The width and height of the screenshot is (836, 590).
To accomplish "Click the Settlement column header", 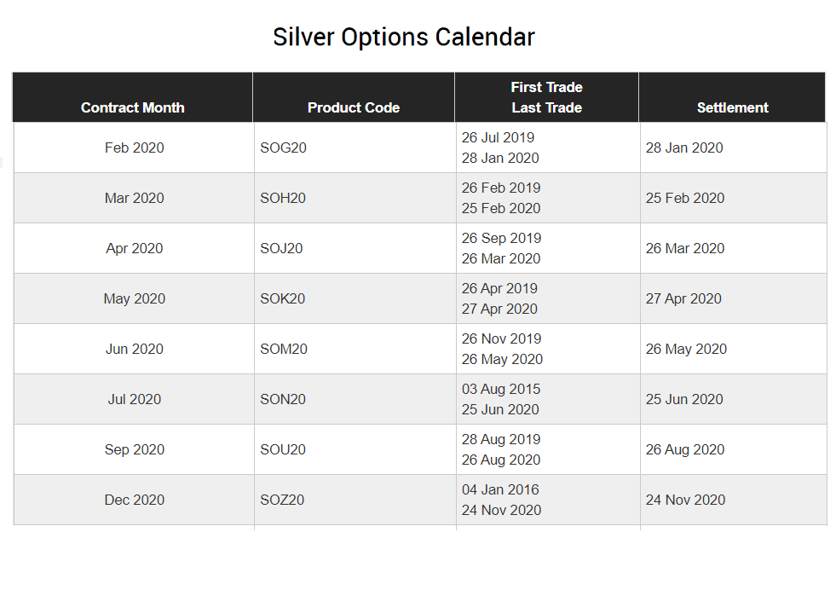I will [x=732, y=97].
